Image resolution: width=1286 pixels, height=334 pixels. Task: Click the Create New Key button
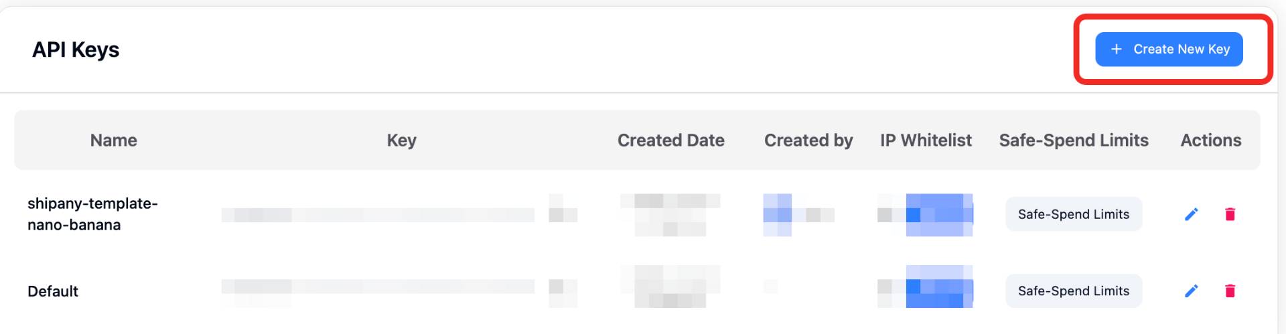pos(1169,50)
